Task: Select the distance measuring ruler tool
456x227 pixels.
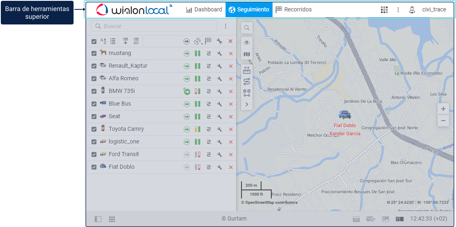Action: (x=247, y=70)
